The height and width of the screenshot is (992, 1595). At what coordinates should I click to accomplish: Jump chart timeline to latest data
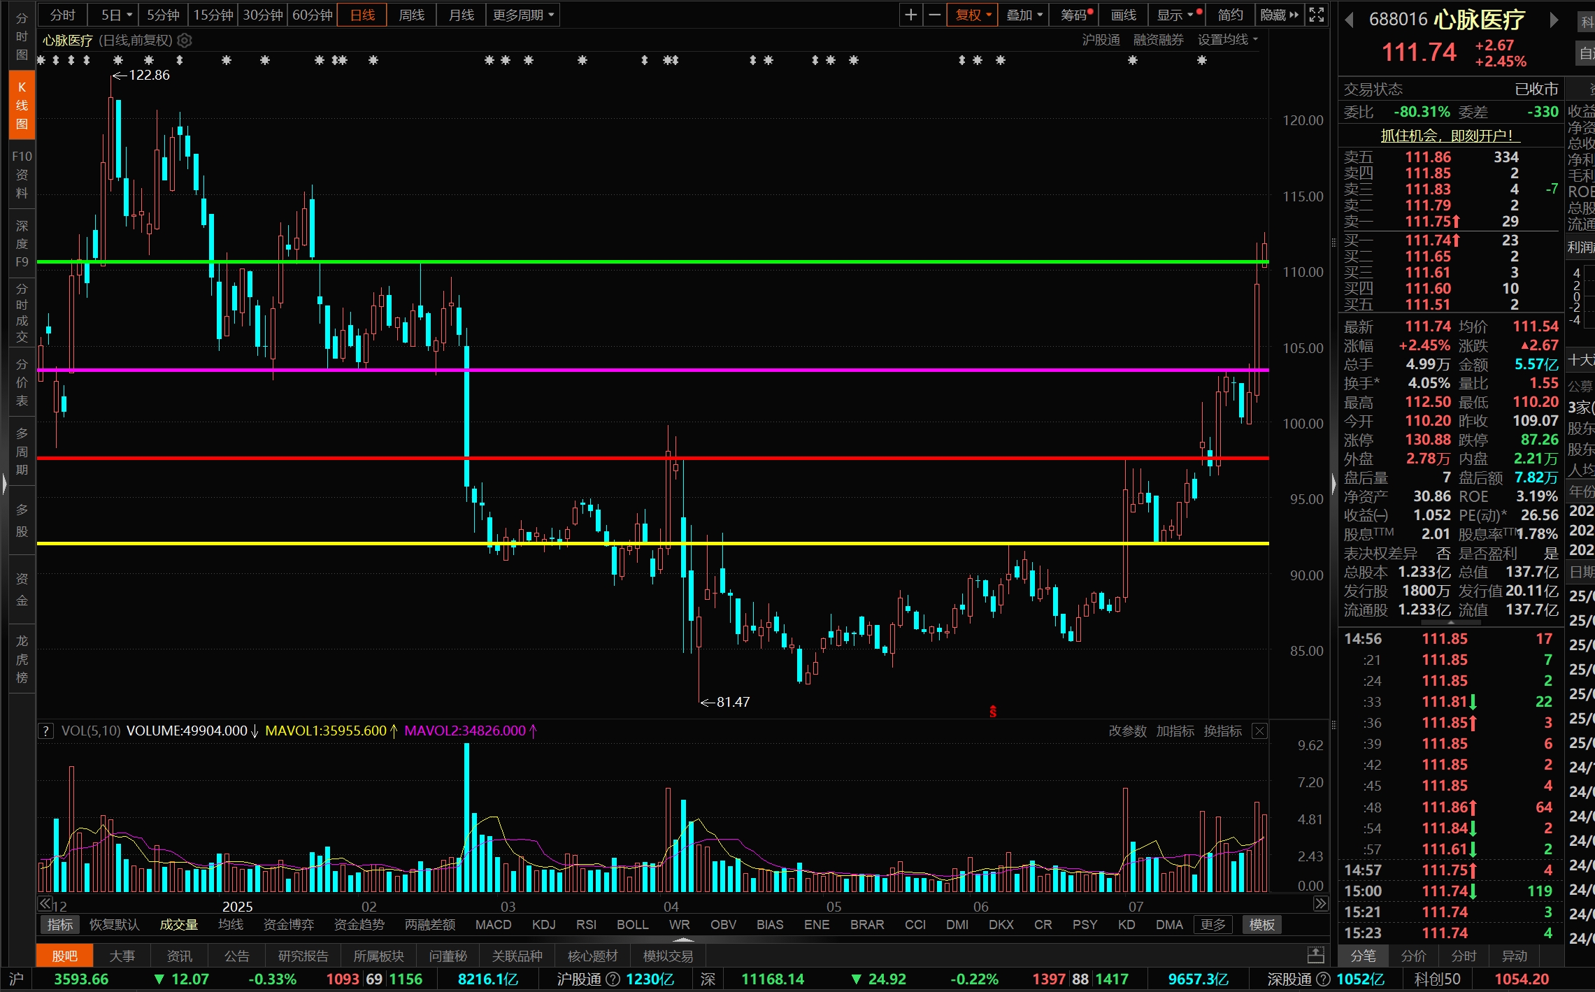click(x=1320, y=903)
